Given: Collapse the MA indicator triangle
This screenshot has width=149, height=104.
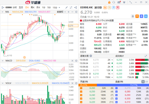Looking at the screenshot, I should 2,12.
